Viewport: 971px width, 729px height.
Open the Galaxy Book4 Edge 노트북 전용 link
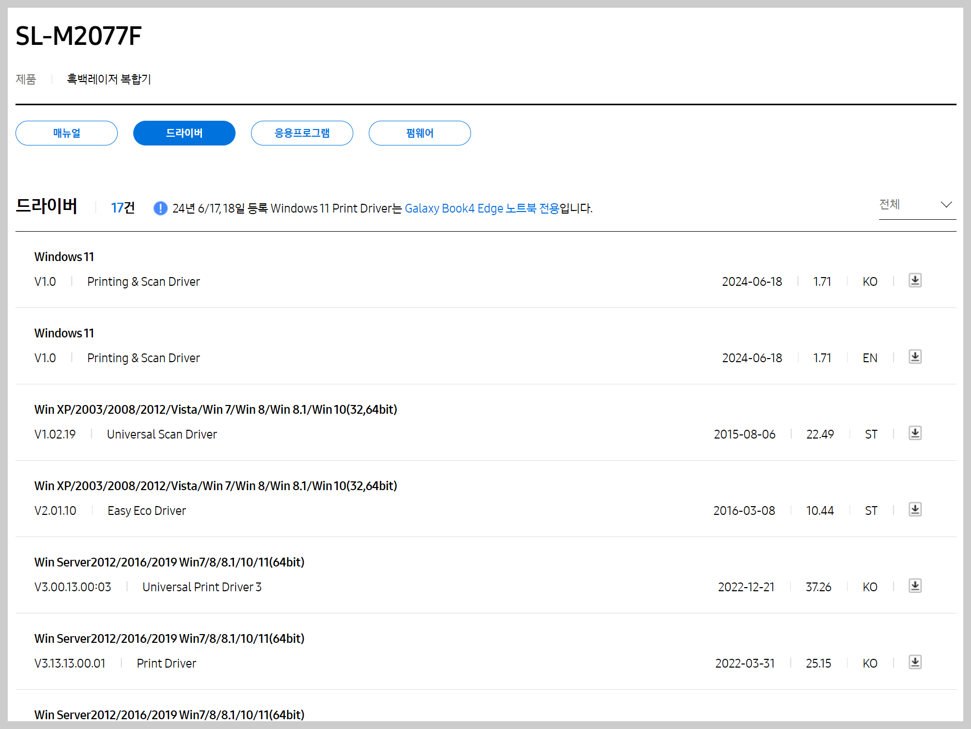482,208
